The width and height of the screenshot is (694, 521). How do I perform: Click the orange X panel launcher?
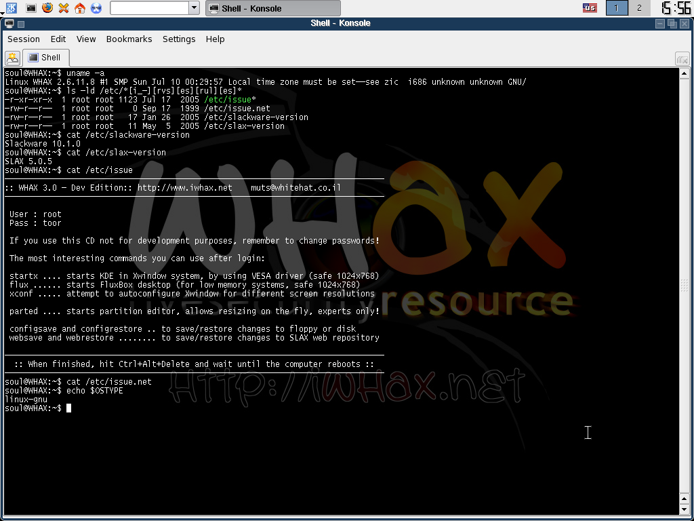tap(64, 8)
